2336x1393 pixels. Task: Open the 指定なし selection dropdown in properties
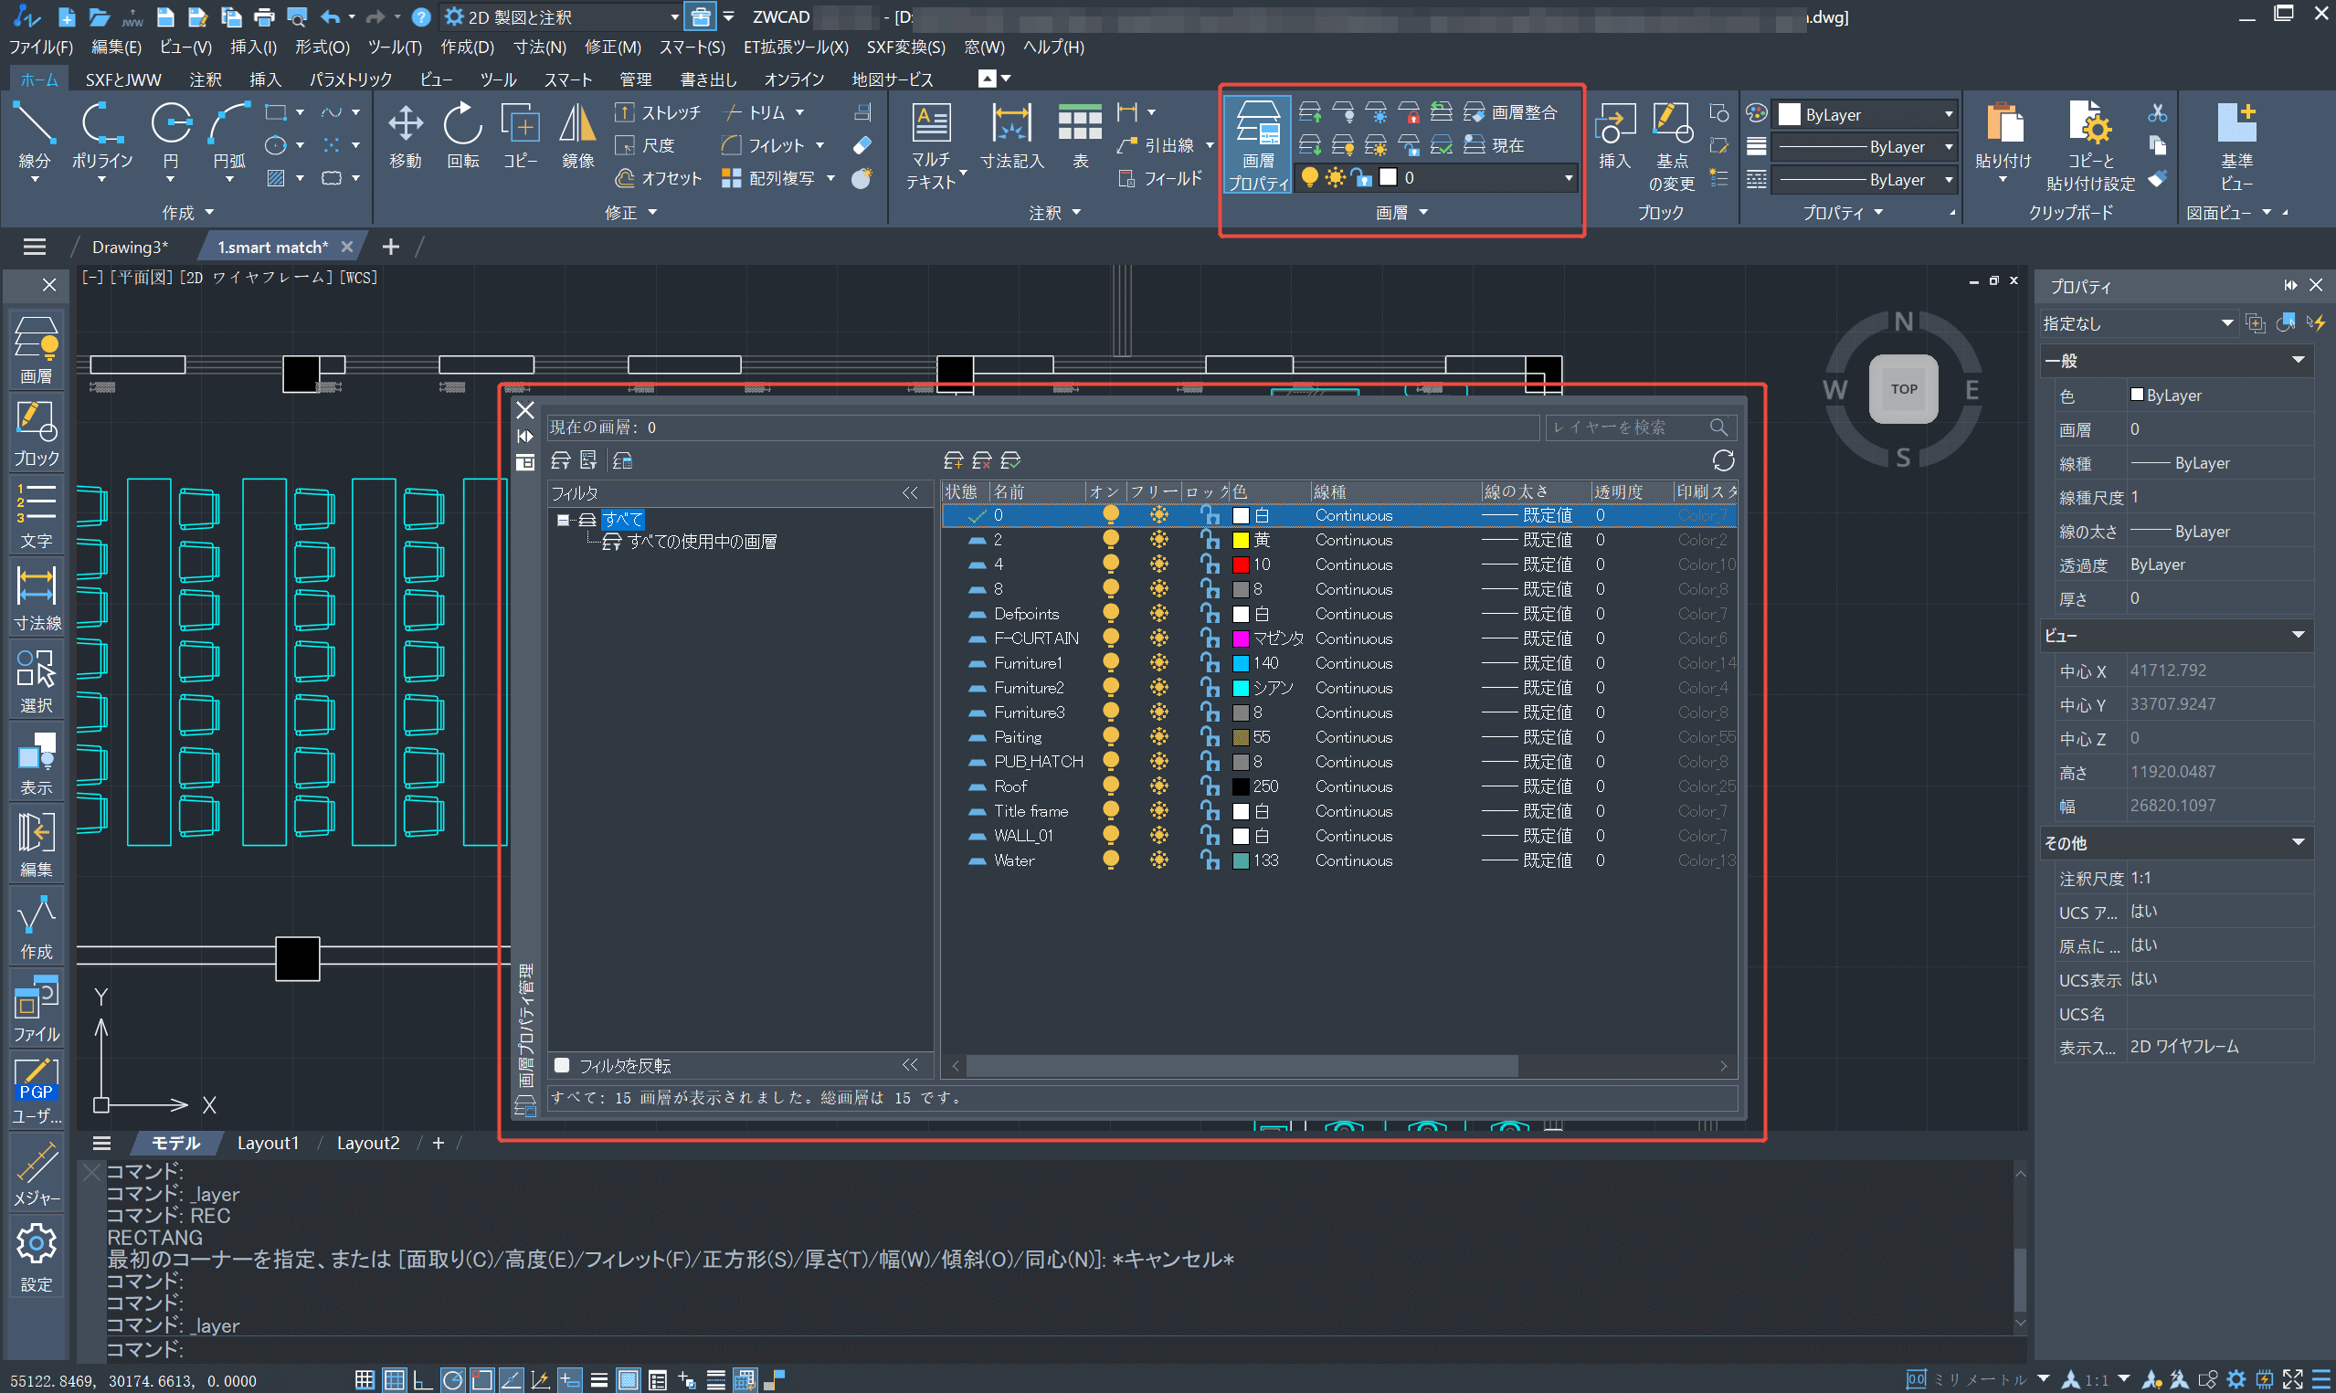click(2139, 324)
